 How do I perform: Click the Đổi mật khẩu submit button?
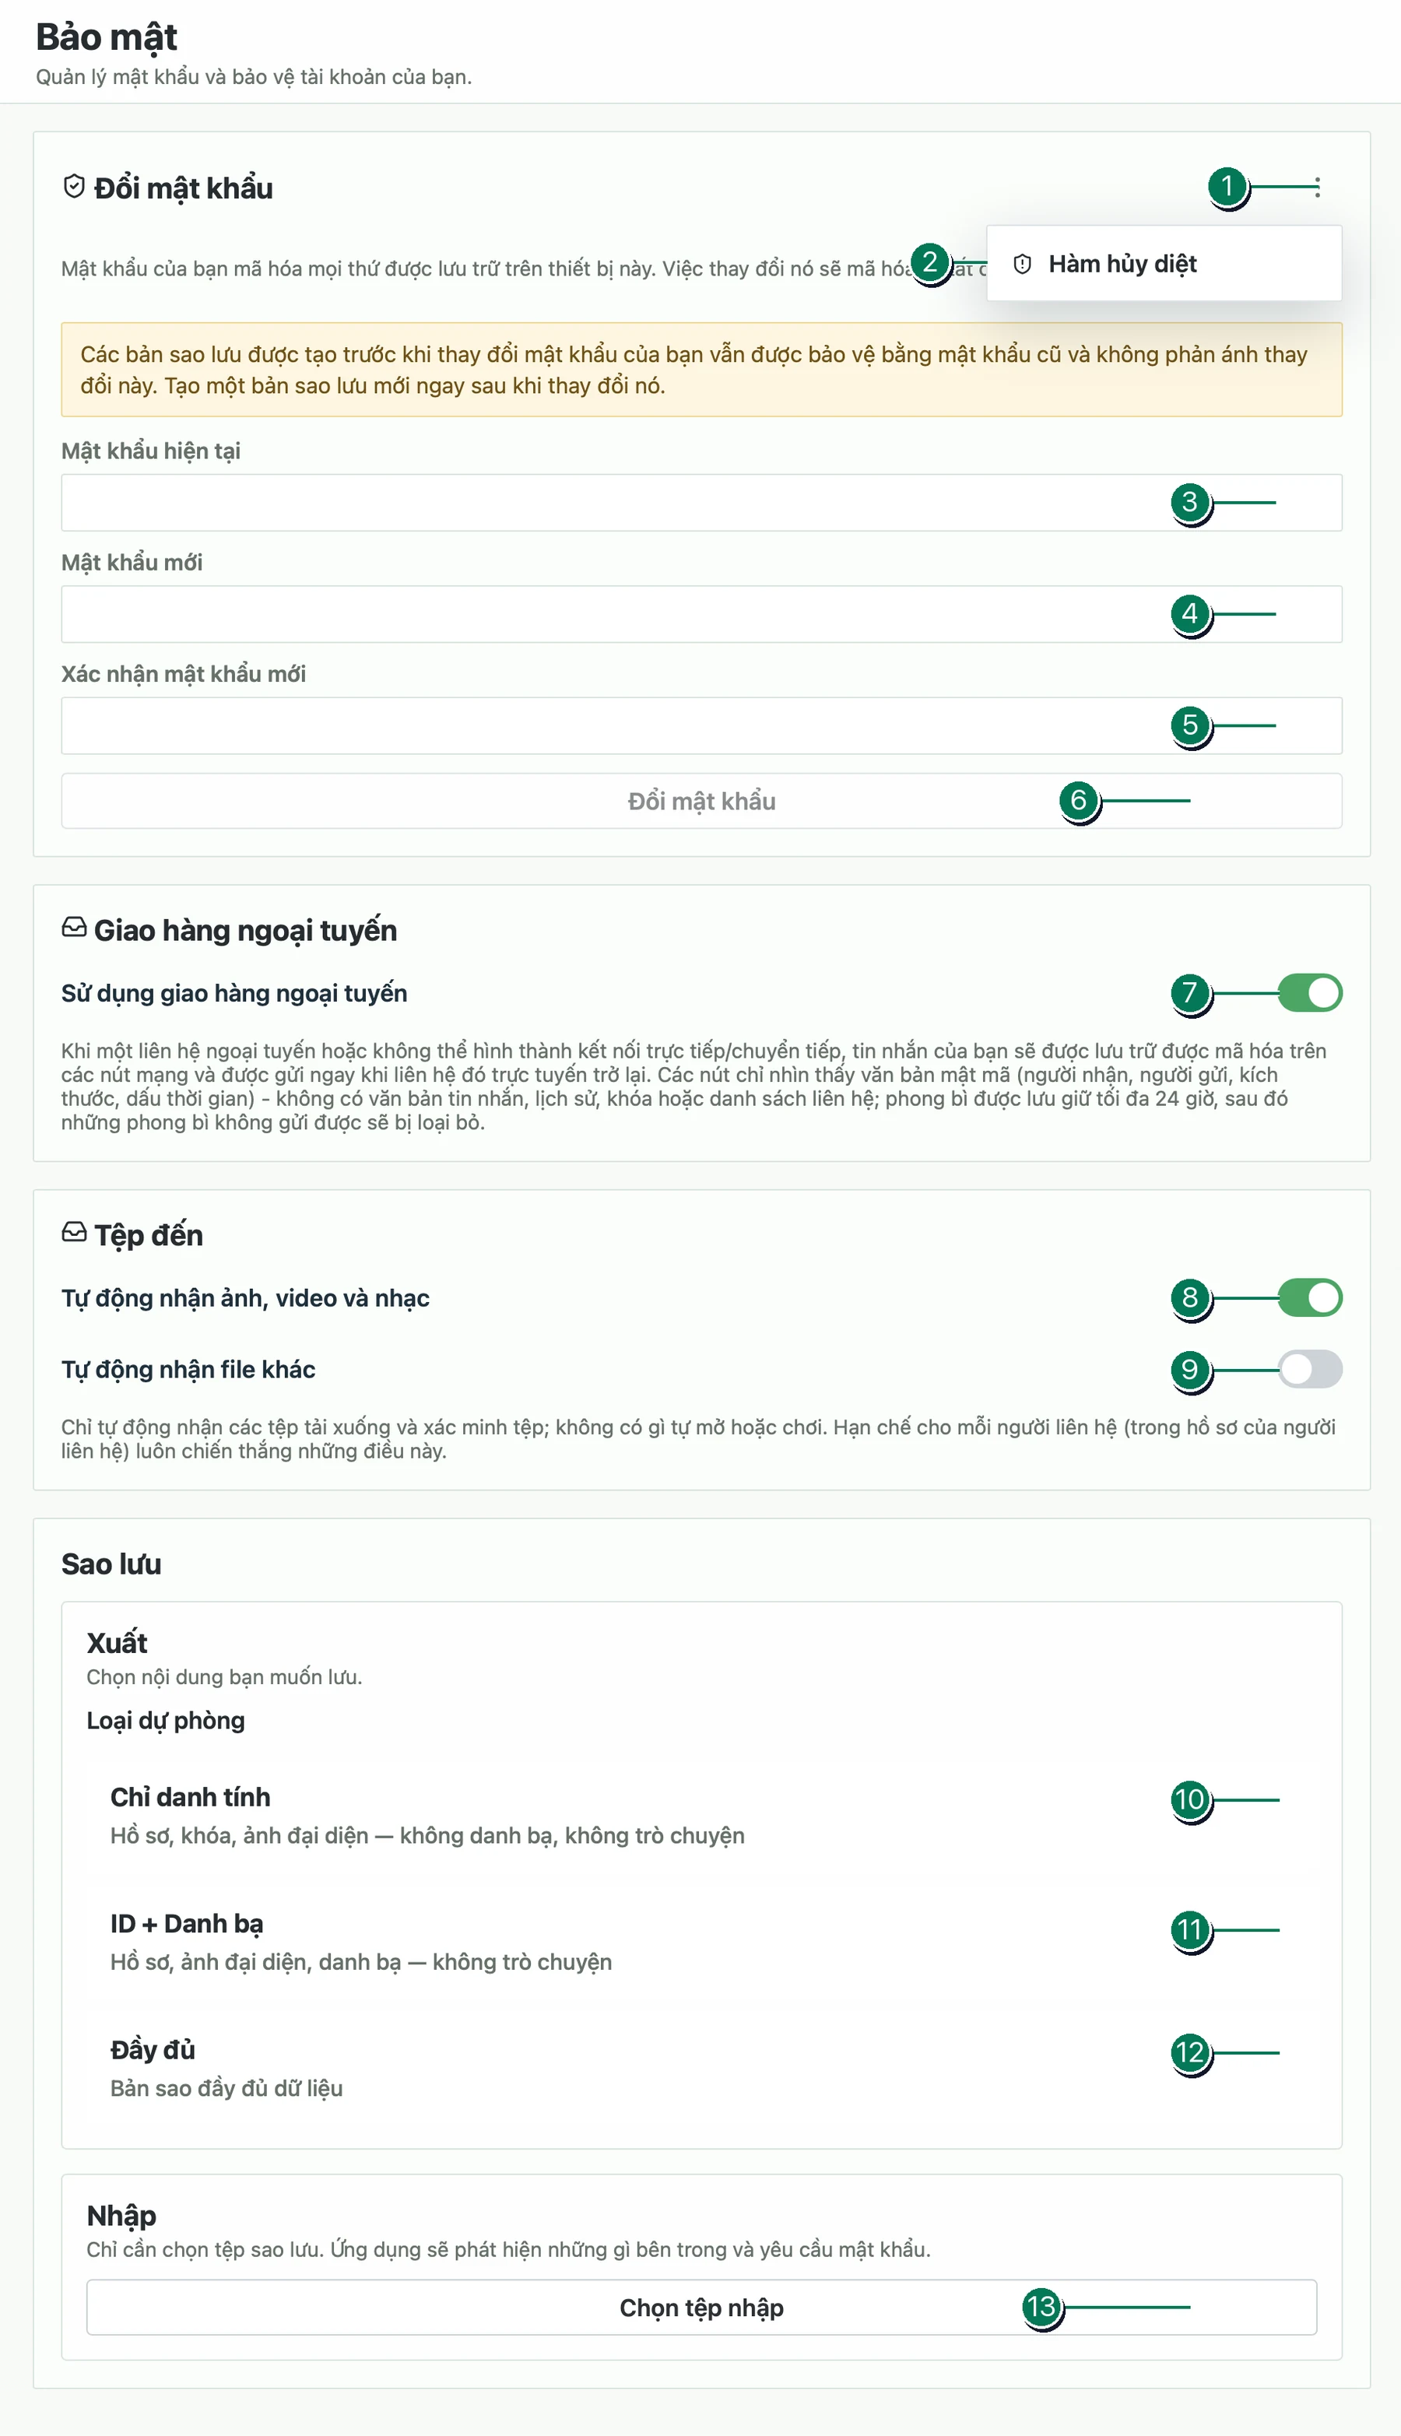pos(701,800)
